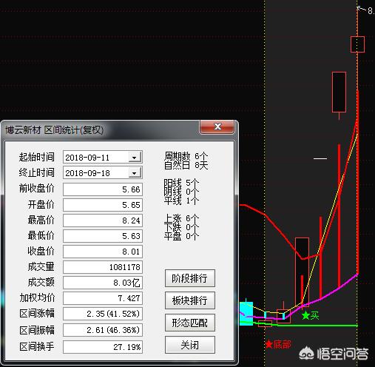Click the 成交量 value 1081178
The width and height of the screenshot is (375, 367).
(103, 267)
